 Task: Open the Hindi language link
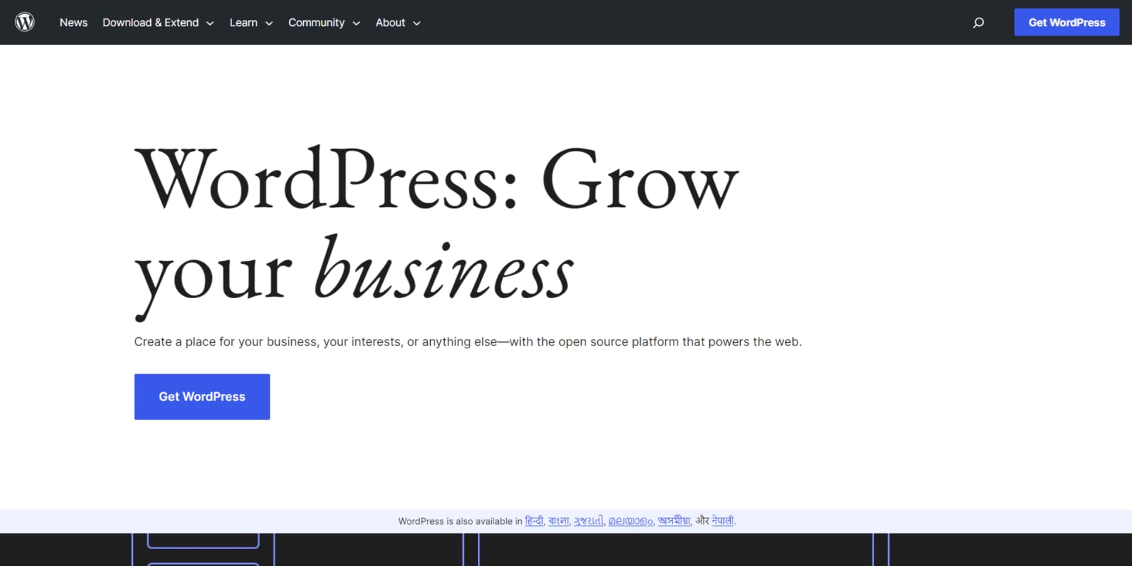(535, 521)
